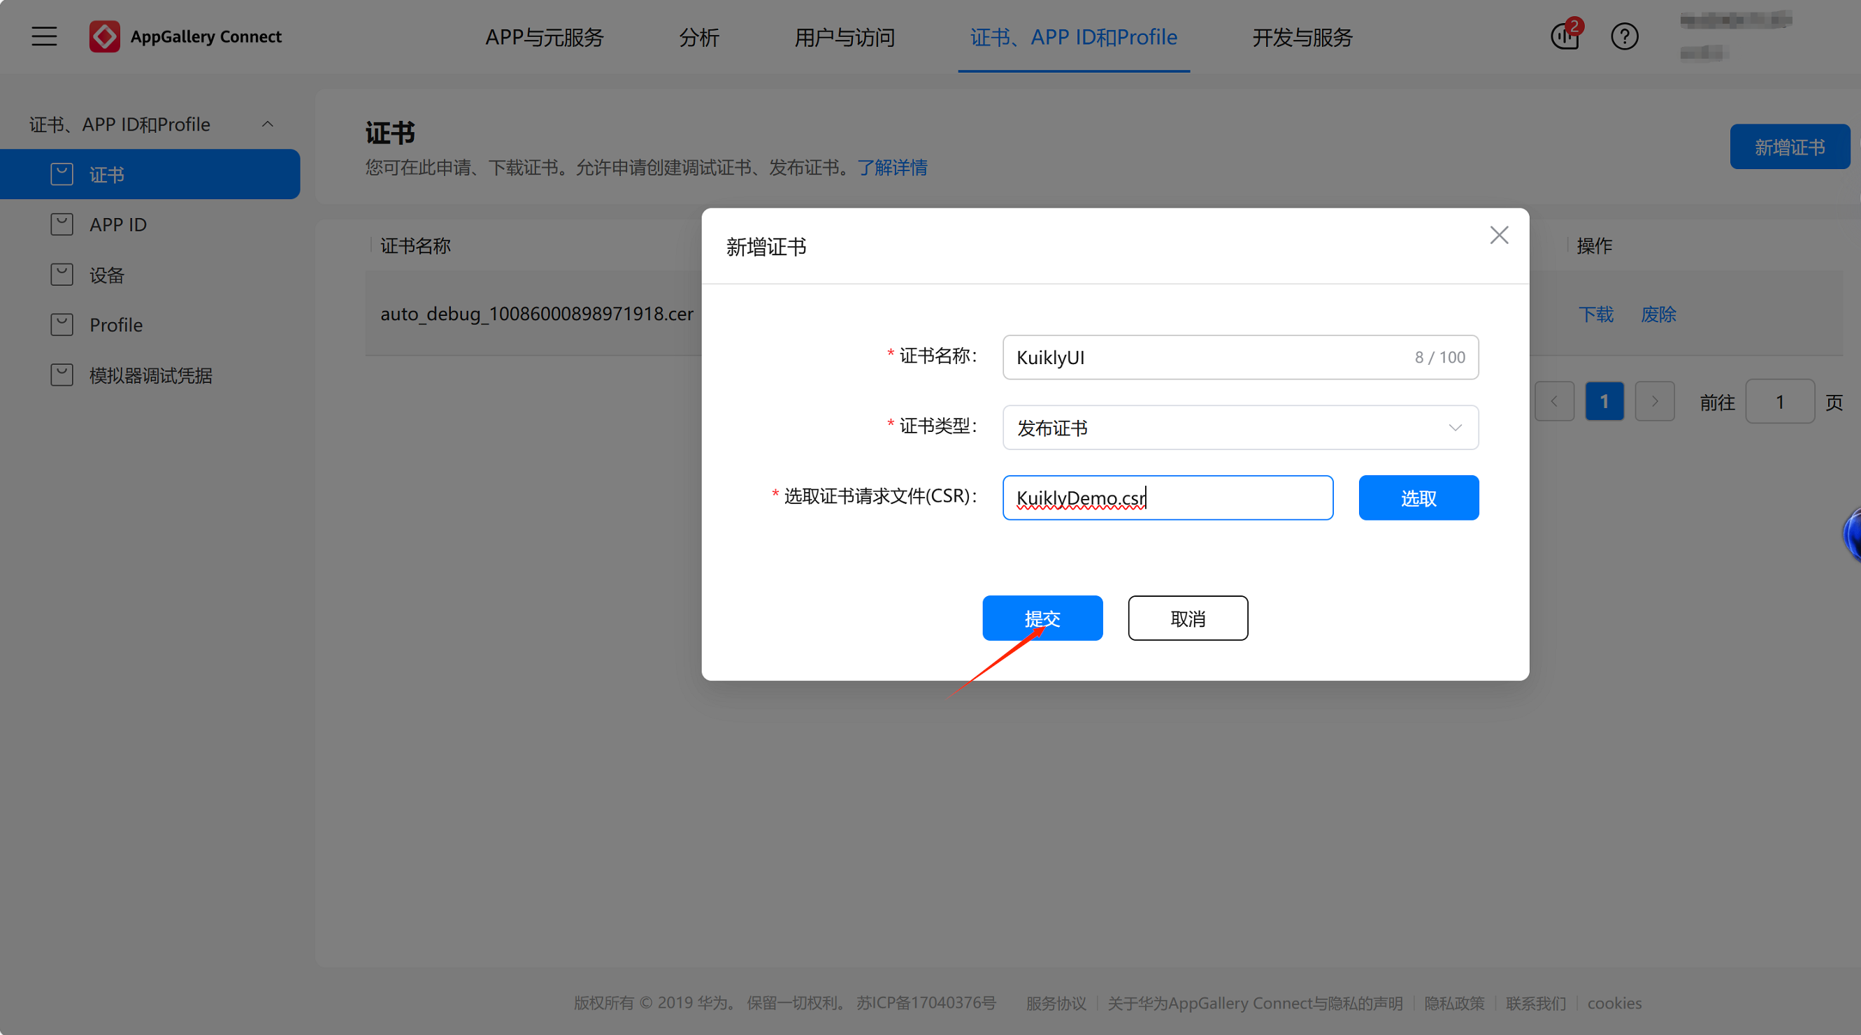Screen dimensions: 1861x1035
Task: Open the notifications icon with badge
Action: [x=1565, y=36]
